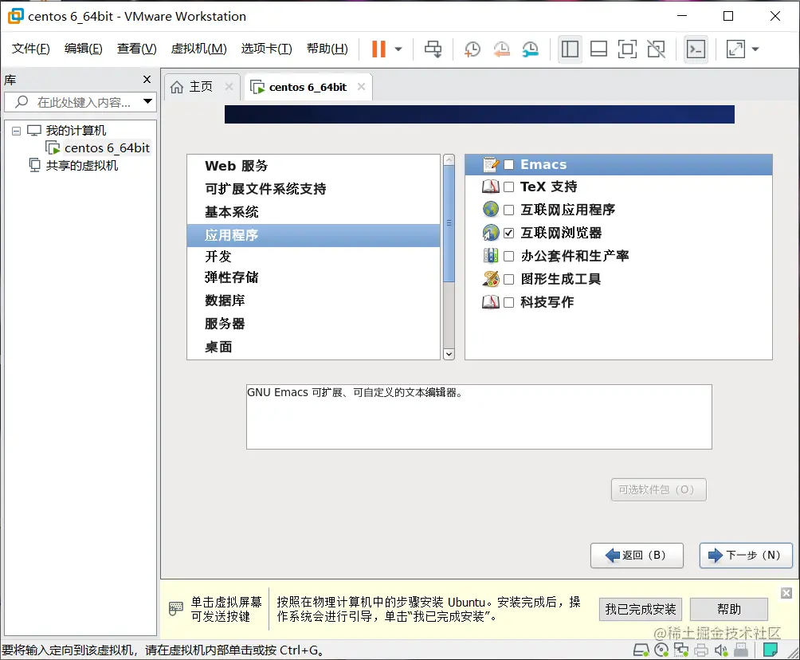The width and height of the screenshot is (800, 660).
Task: Open the library search dropdown arrow
Action: pos(147,101)
